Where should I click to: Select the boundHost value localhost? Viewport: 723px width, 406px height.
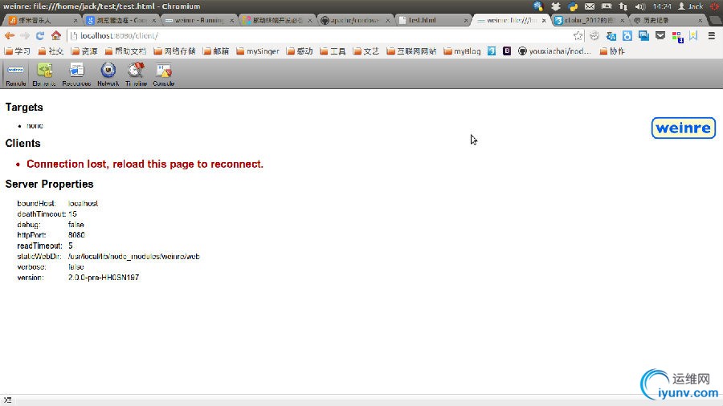[x=83, y=204]
